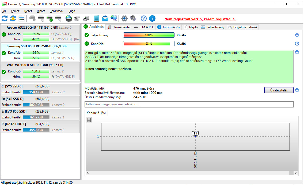Viewport: 304px width, 185px height.
Task: Select the Samsung SSD 850 EVO 250GB disk
Action: pos(40,52)
